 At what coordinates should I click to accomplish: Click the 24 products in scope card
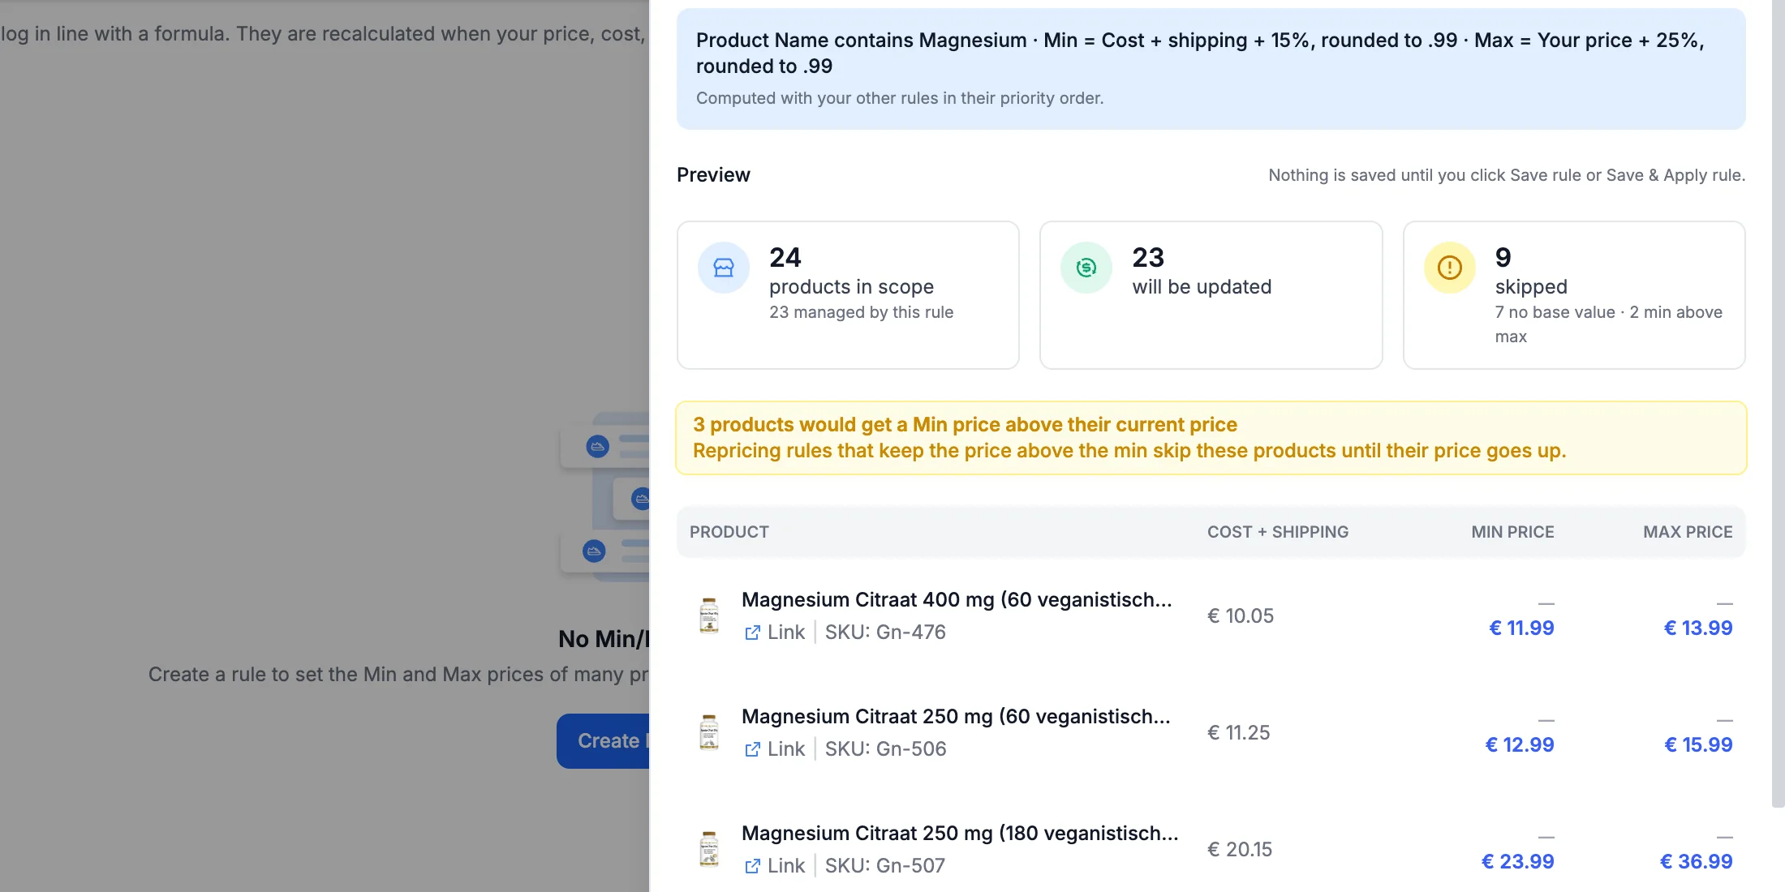(848, 295)
